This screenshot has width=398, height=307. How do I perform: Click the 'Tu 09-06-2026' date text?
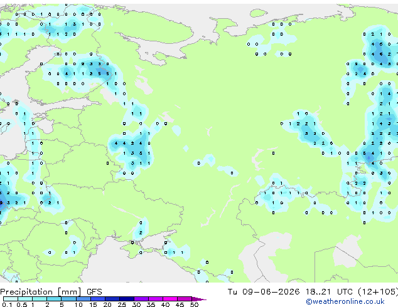[x=264, y=292]
